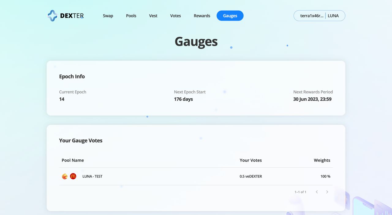Click the LUNA token icon in the pool row

coord(65,176)
